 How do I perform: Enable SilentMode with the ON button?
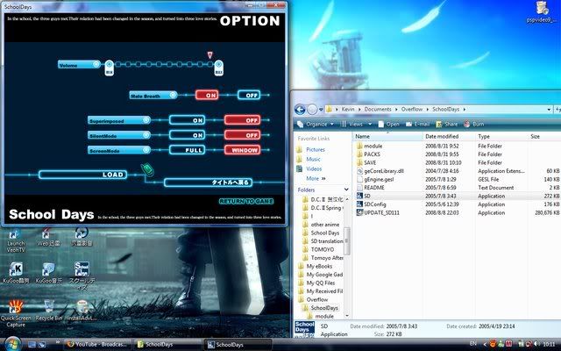coord(198,135)
